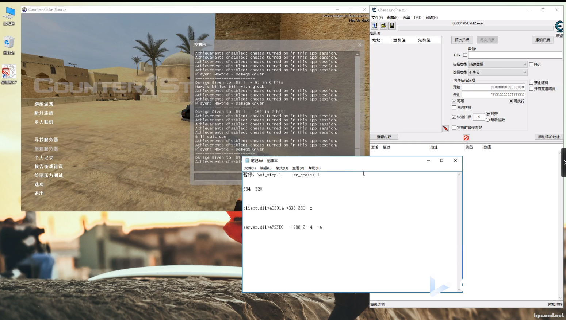Click the Notepad vertical scrollbar up arrow
Image resolution: width=566 pixels, height=320 pixels.
[459, 175]
